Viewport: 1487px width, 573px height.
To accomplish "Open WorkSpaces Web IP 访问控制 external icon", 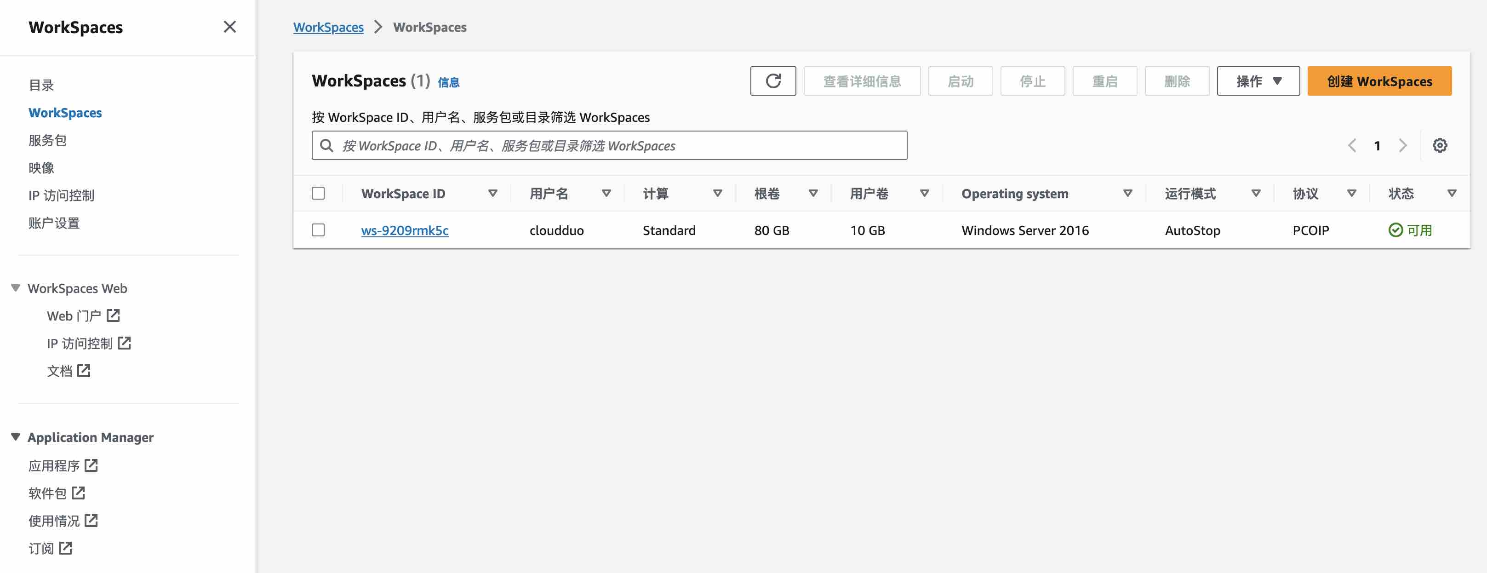I will point(124,343).
